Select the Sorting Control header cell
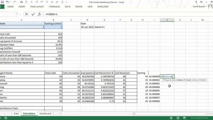This screenshot has height=120, width=213. [53, 23]
